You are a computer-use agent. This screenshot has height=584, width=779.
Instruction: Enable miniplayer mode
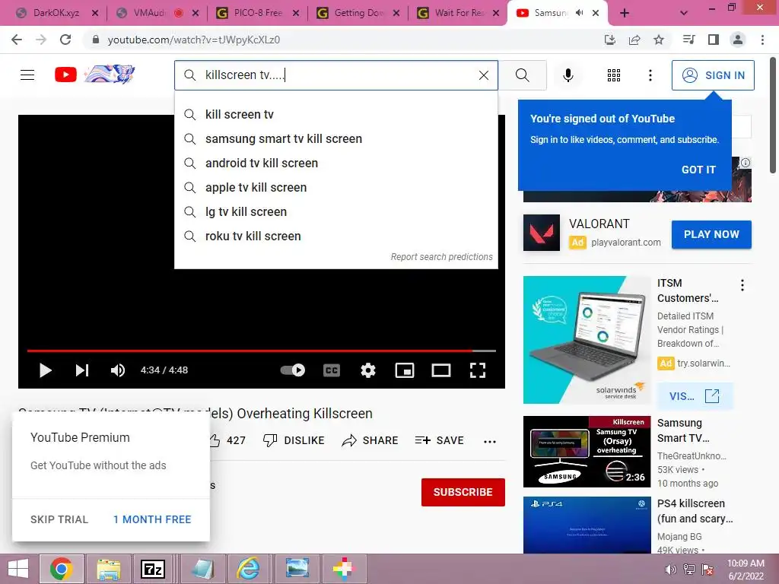point(405,370)
